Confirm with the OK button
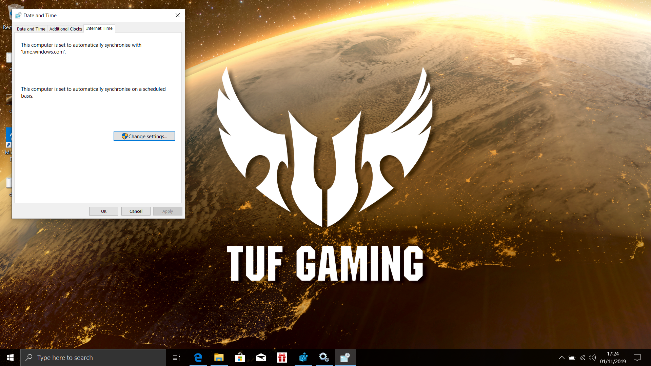 [x=104, y=211]
